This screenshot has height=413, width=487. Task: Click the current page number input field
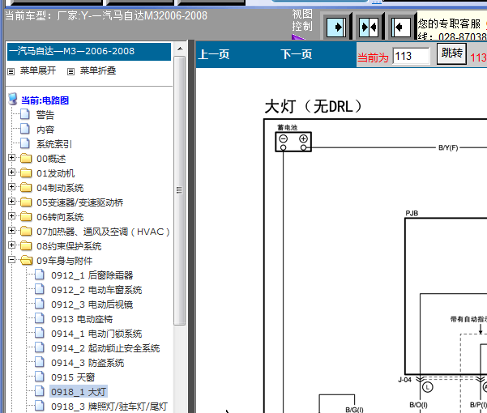pos(411,56)
